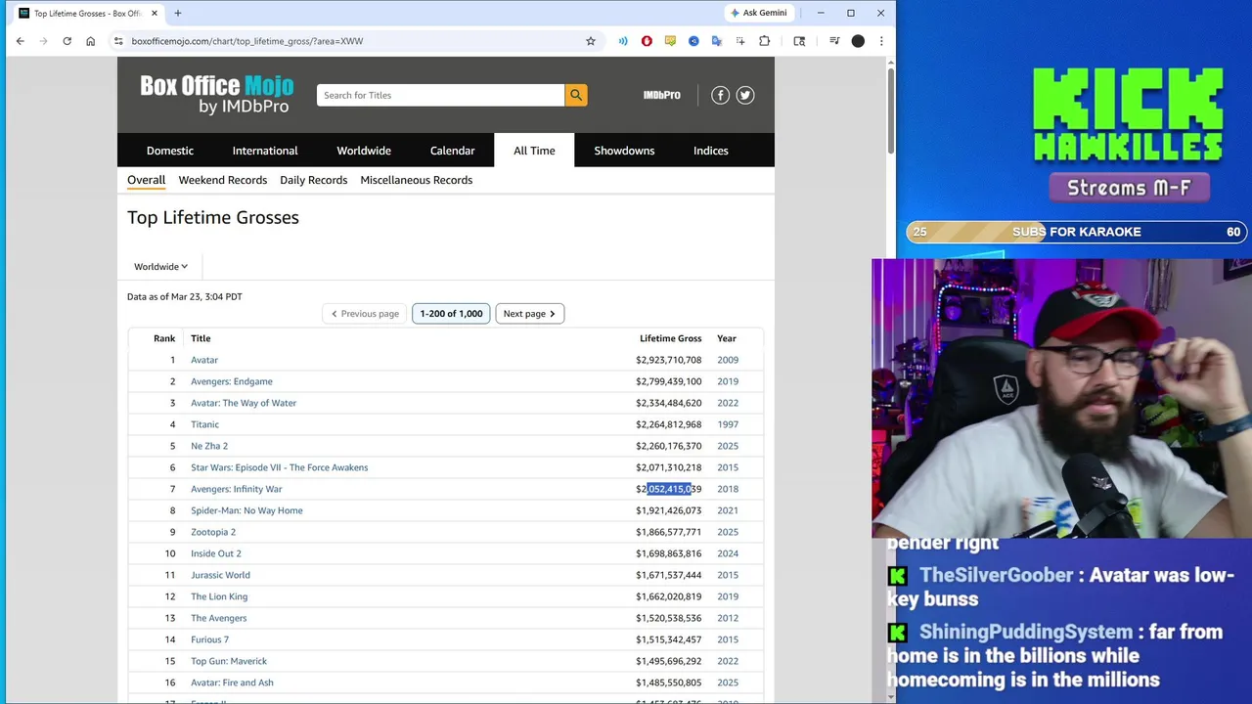1252x704 pixels.
Task: Click the red stop-hand blocker extension icon
Action: 647,41
